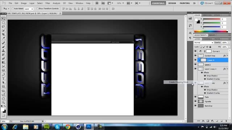Select Layer 1 thumbnail in Layers panel
232x130 pixels.
[200, 64]
